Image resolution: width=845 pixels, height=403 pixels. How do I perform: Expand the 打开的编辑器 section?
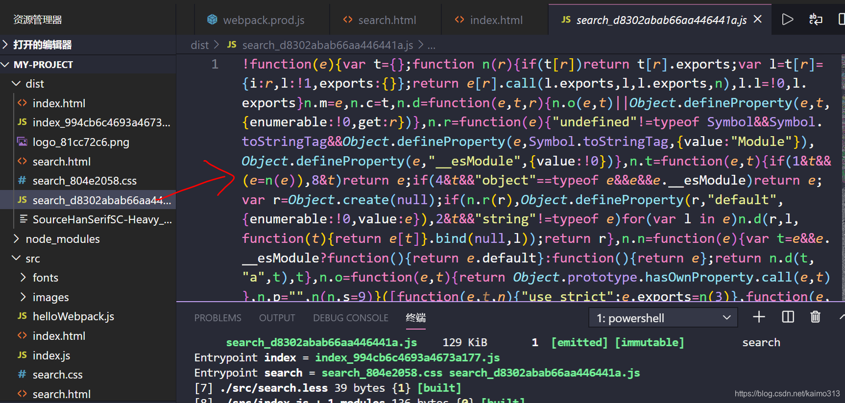click(x=5, y=45)
